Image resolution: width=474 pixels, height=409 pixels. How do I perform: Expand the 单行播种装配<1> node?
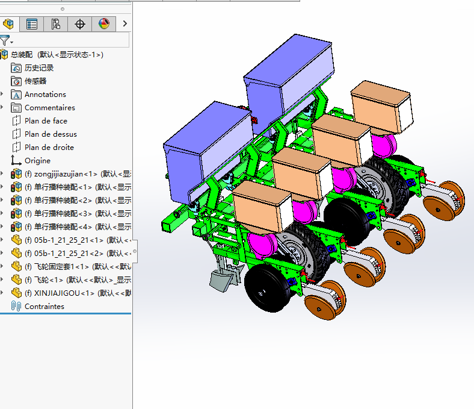pos(2,187)
